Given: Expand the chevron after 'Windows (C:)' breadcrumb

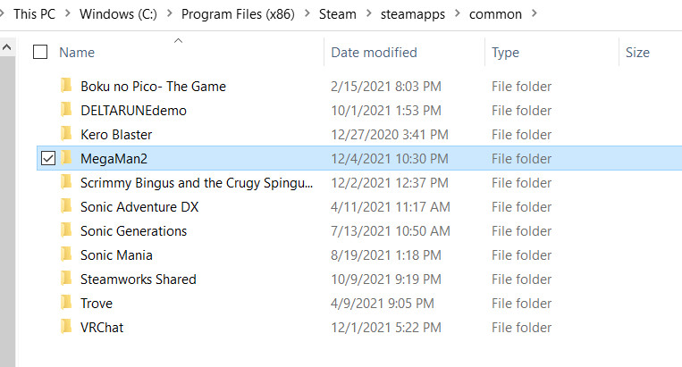Looking at the screenshot, I should (167, 14).
